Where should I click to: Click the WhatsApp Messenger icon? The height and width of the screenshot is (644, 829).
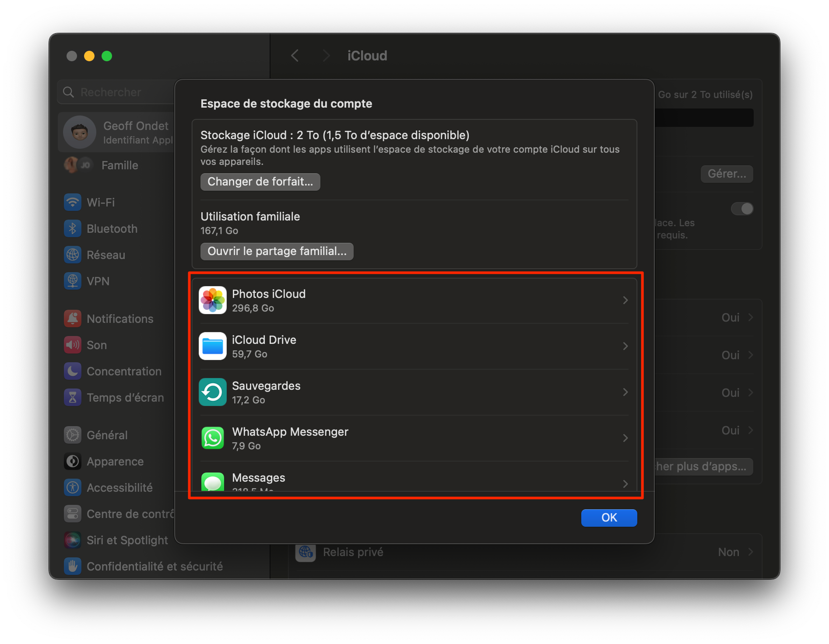tap(212, 438)
